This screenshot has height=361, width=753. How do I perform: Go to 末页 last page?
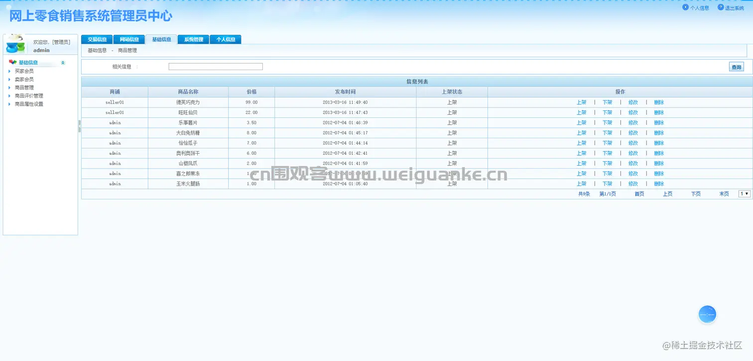pyautogui.click(x=724, y=194)
